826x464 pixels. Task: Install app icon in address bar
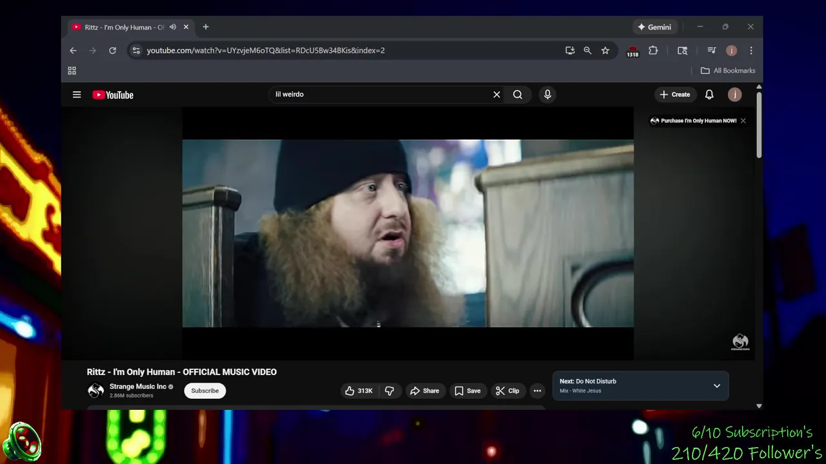point(570,50)
